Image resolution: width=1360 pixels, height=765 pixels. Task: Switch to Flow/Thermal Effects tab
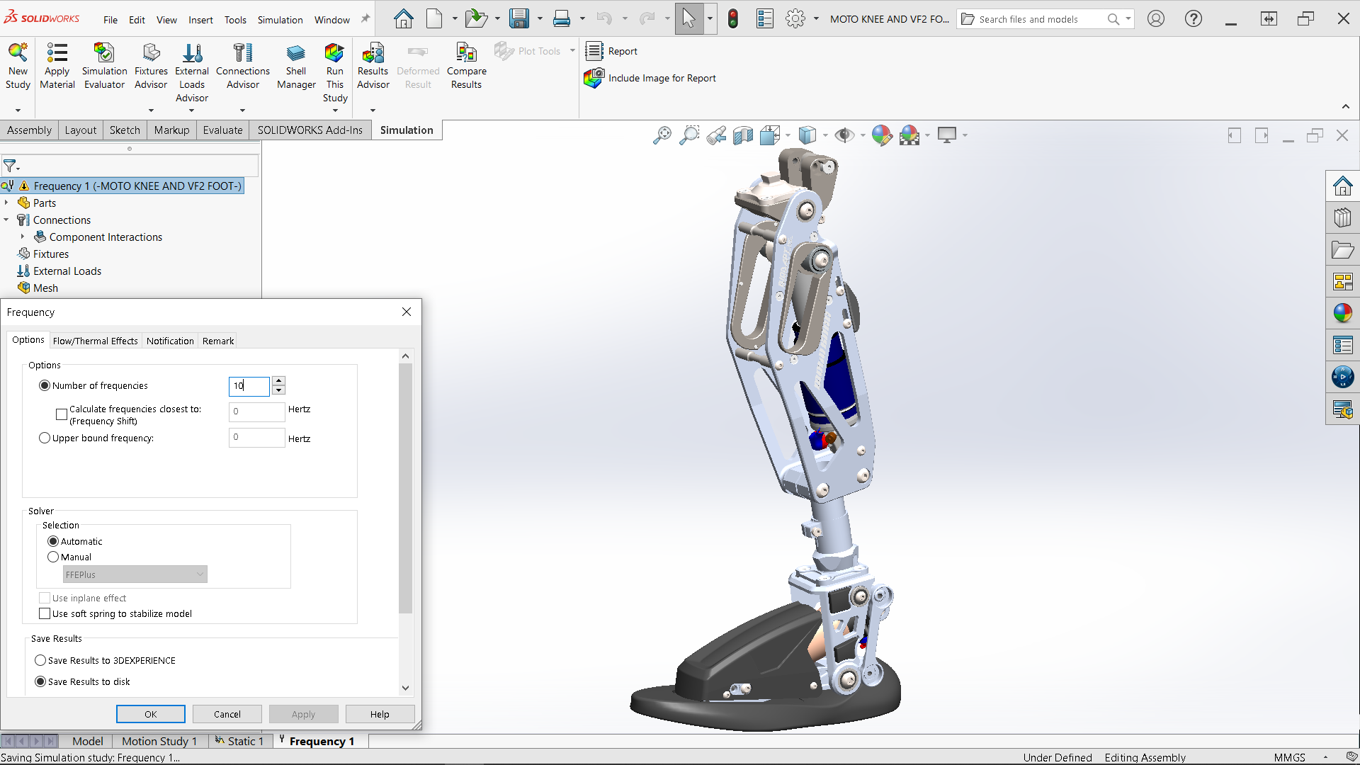[x=95, y=341]
